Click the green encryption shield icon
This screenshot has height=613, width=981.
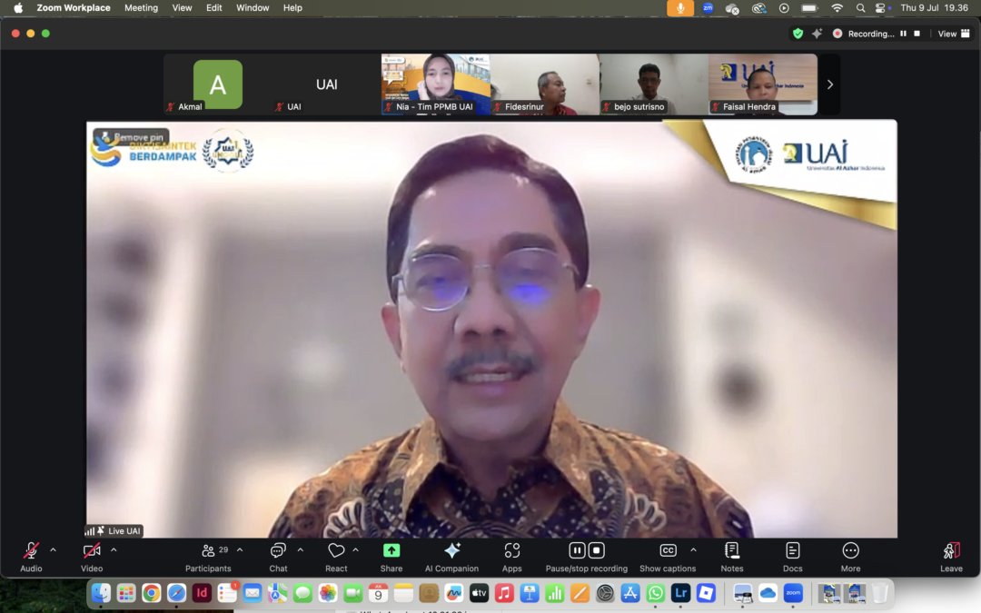pos(798,34)
